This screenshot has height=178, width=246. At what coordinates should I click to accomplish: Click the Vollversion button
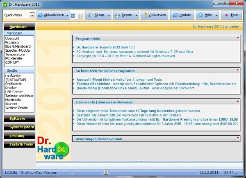(x=155, y=15)
